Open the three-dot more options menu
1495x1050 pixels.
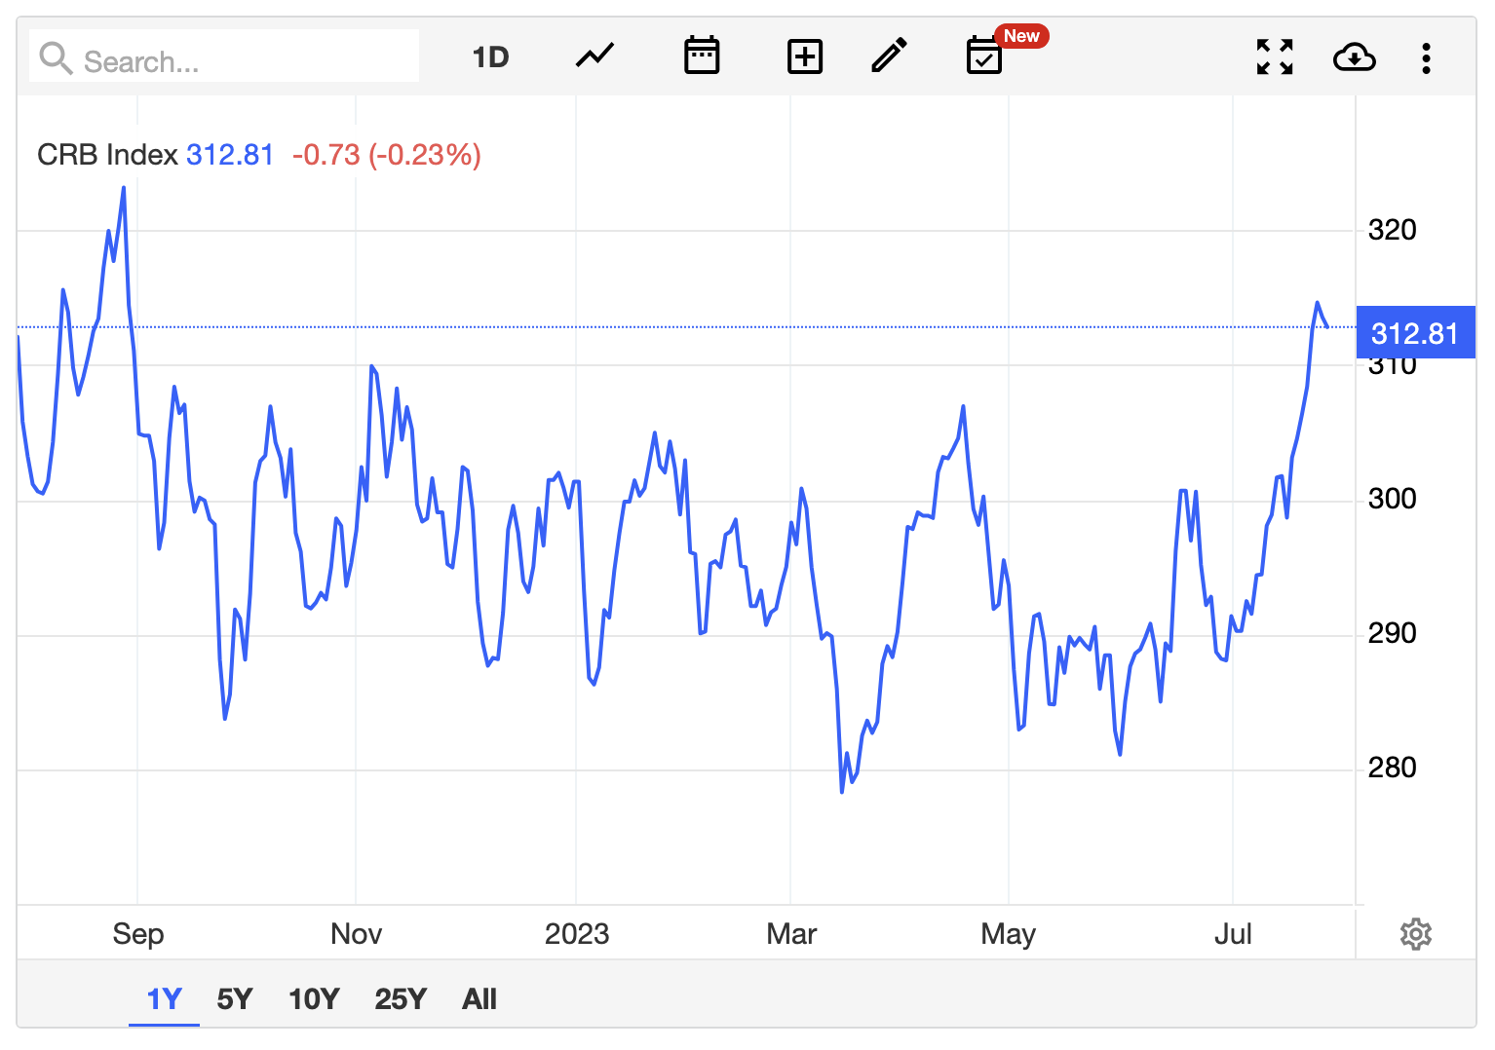pyautogui.click(x=1427, y=58)
